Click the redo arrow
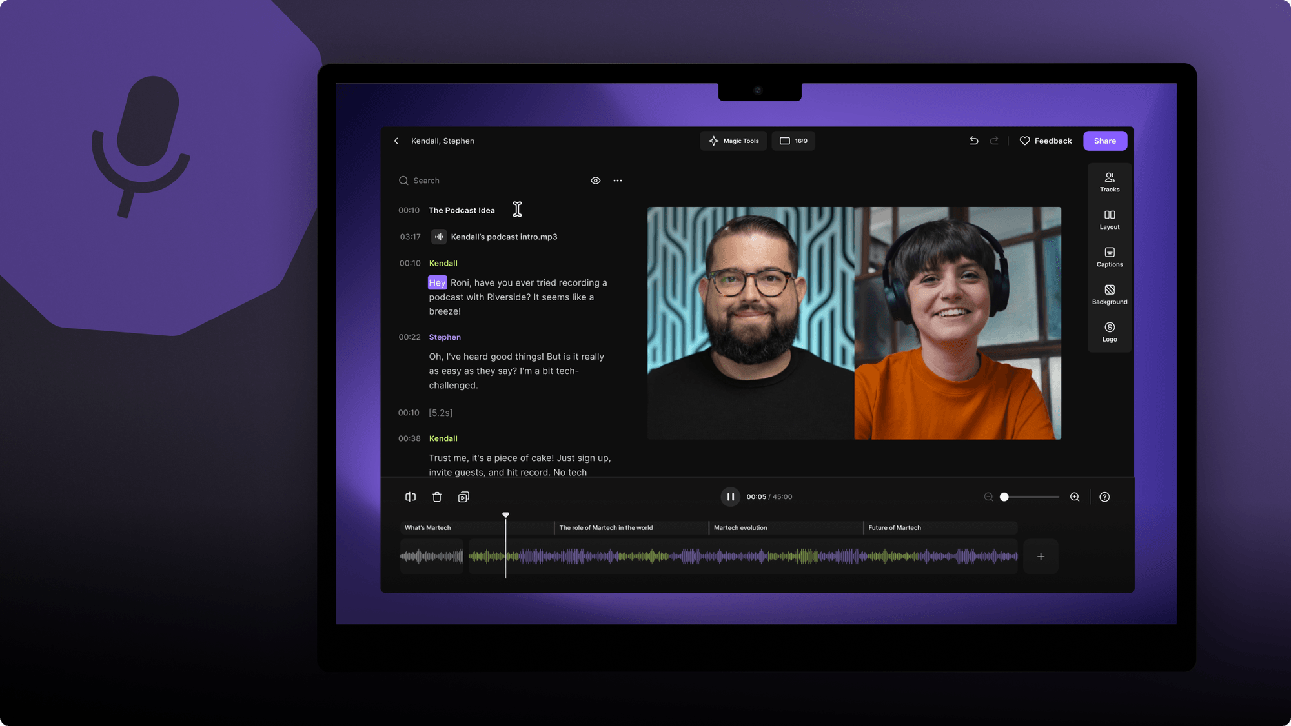Image resolution: width=1291 pixels, height=726 pixels. click(993, 141)
